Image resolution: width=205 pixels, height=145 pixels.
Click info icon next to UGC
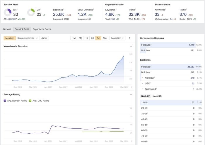point(151,83)
